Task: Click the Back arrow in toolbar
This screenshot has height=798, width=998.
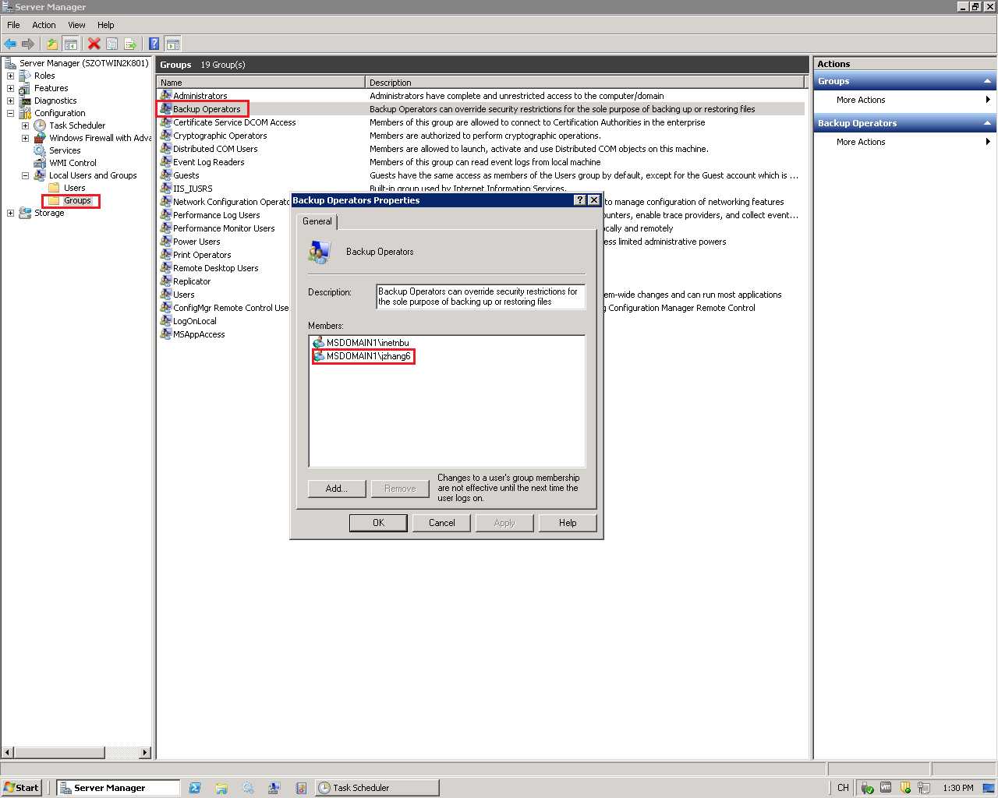Action: (10, 44)
